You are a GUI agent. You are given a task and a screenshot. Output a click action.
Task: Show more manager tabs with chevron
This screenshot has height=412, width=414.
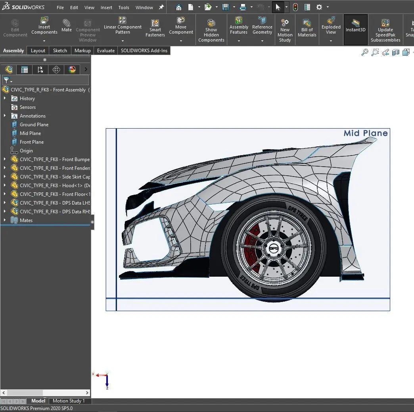(86, 69)
